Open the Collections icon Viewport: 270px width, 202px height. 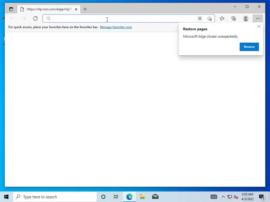[x=234, y=18]
